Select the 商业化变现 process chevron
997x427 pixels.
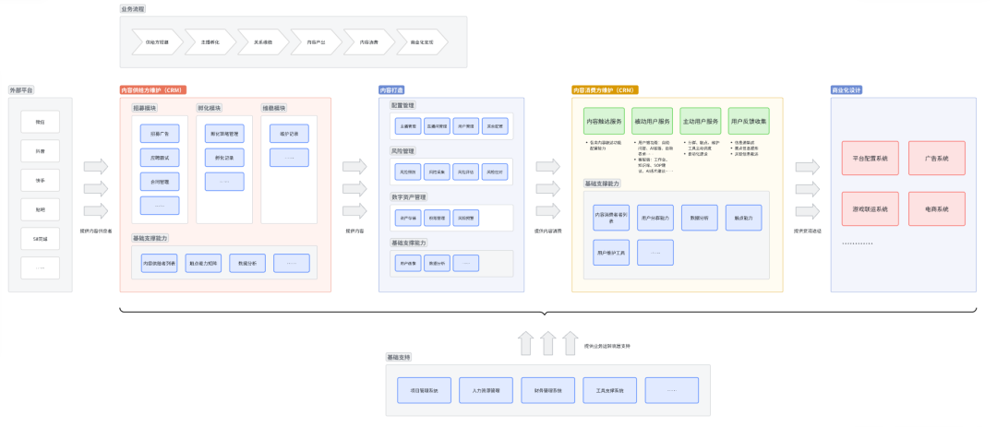click(422, 42)
